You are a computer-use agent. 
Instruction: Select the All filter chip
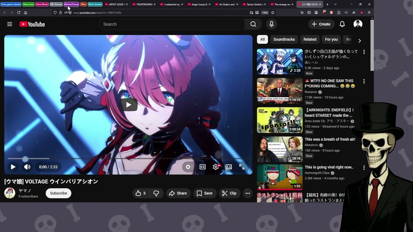click(262, 39)
